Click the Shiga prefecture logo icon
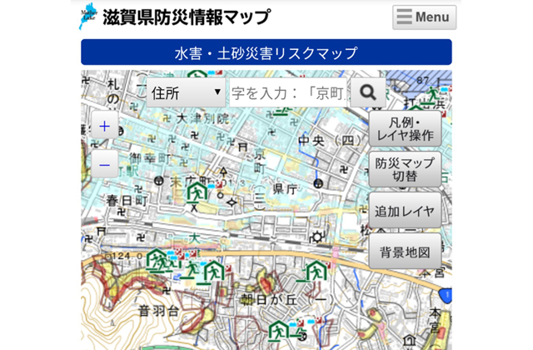 88,17
